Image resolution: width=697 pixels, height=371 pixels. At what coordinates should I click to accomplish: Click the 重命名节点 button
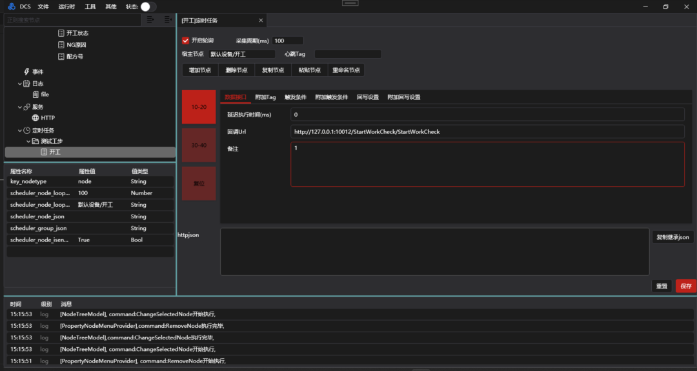coord(347,70)
